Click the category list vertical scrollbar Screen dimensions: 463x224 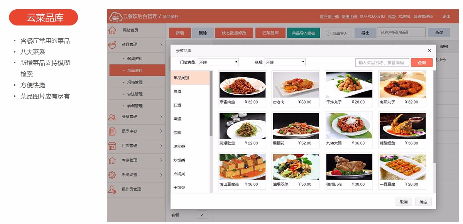click(x=211, y=104)
